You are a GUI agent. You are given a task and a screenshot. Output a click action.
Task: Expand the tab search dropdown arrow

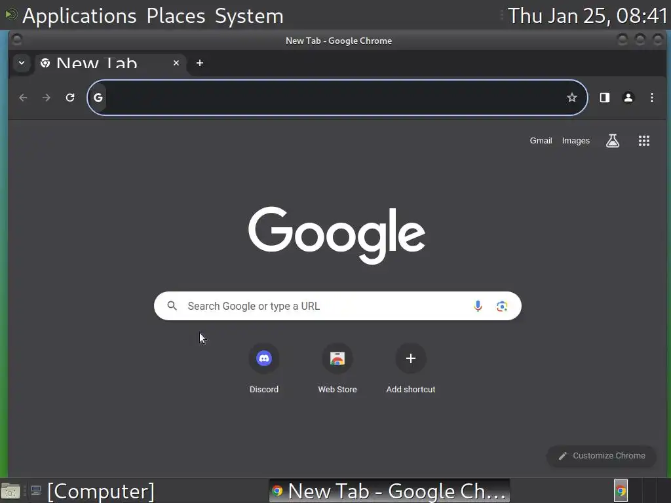tap(22, 63)
